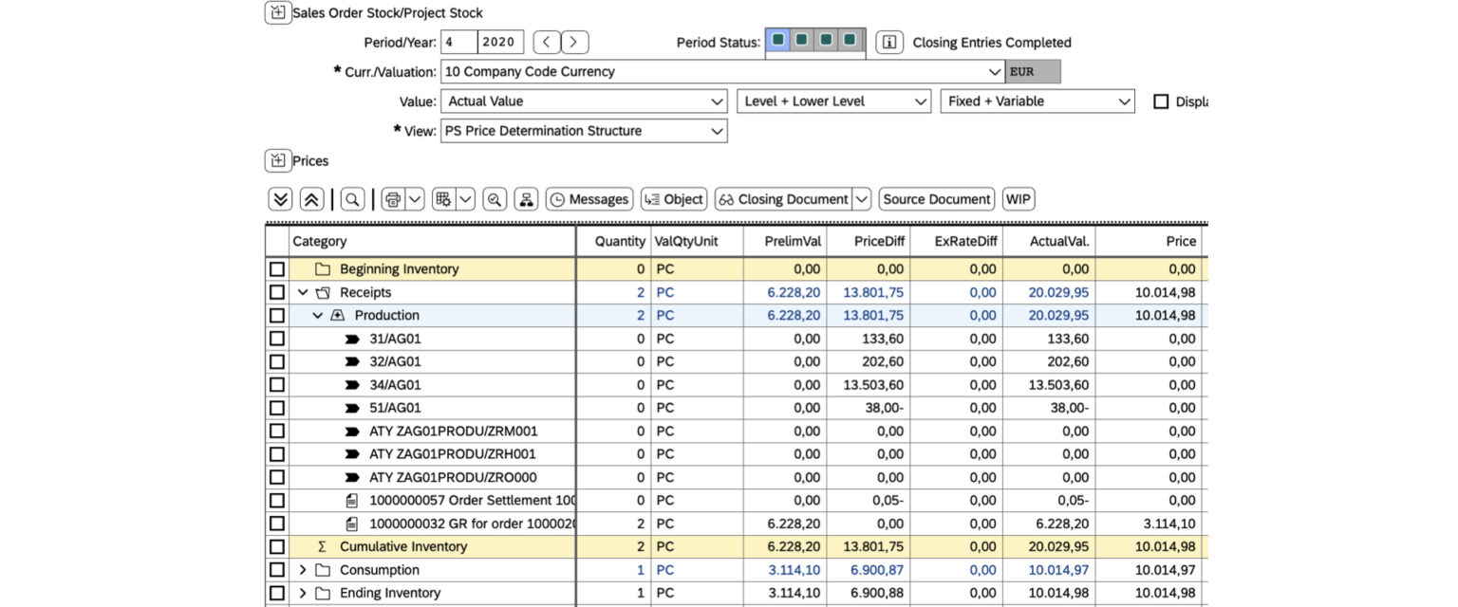1458x607 pixels.
Task: Click the info icon next to Closing Entries Completed
Action: coord(889,42)
